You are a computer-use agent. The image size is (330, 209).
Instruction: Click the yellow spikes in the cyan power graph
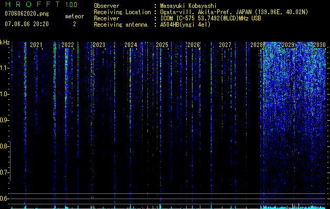295,206
